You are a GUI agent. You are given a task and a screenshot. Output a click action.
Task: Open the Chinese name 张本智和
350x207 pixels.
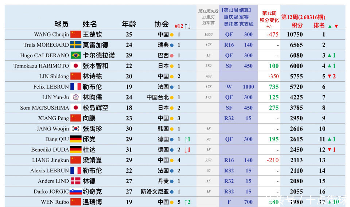[96, 66]
